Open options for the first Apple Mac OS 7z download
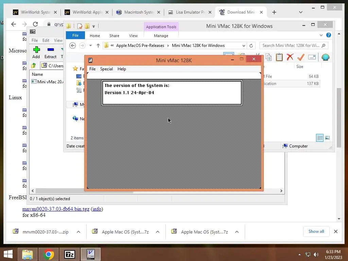 158,232
